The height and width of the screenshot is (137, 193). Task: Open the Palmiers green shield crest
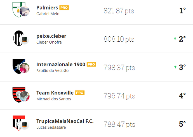tap(18, 10)
